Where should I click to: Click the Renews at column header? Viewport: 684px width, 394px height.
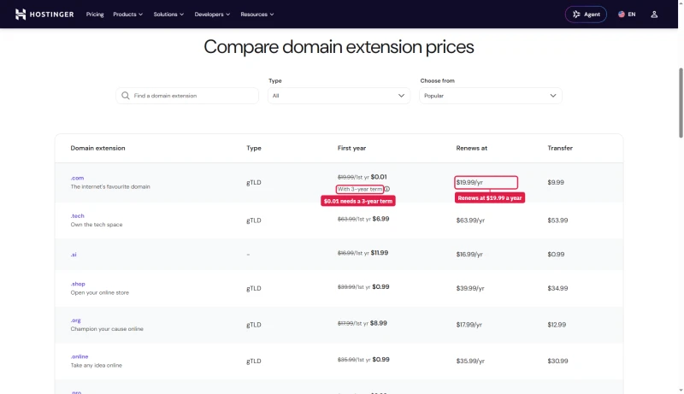click(472, 148)
